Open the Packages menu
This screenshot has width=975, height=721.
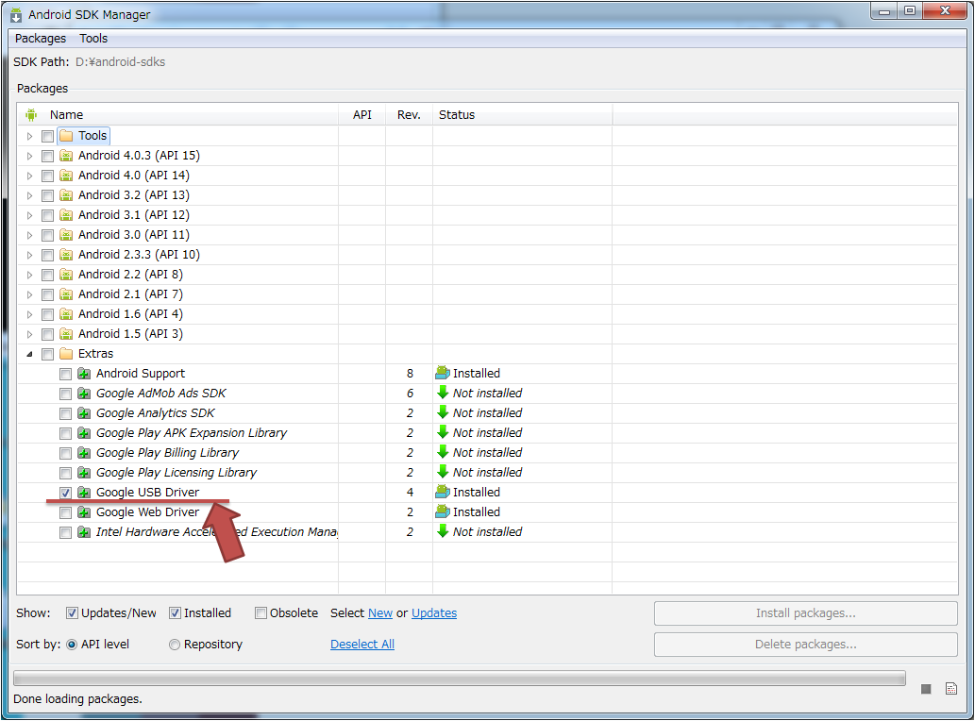(41, 39)
